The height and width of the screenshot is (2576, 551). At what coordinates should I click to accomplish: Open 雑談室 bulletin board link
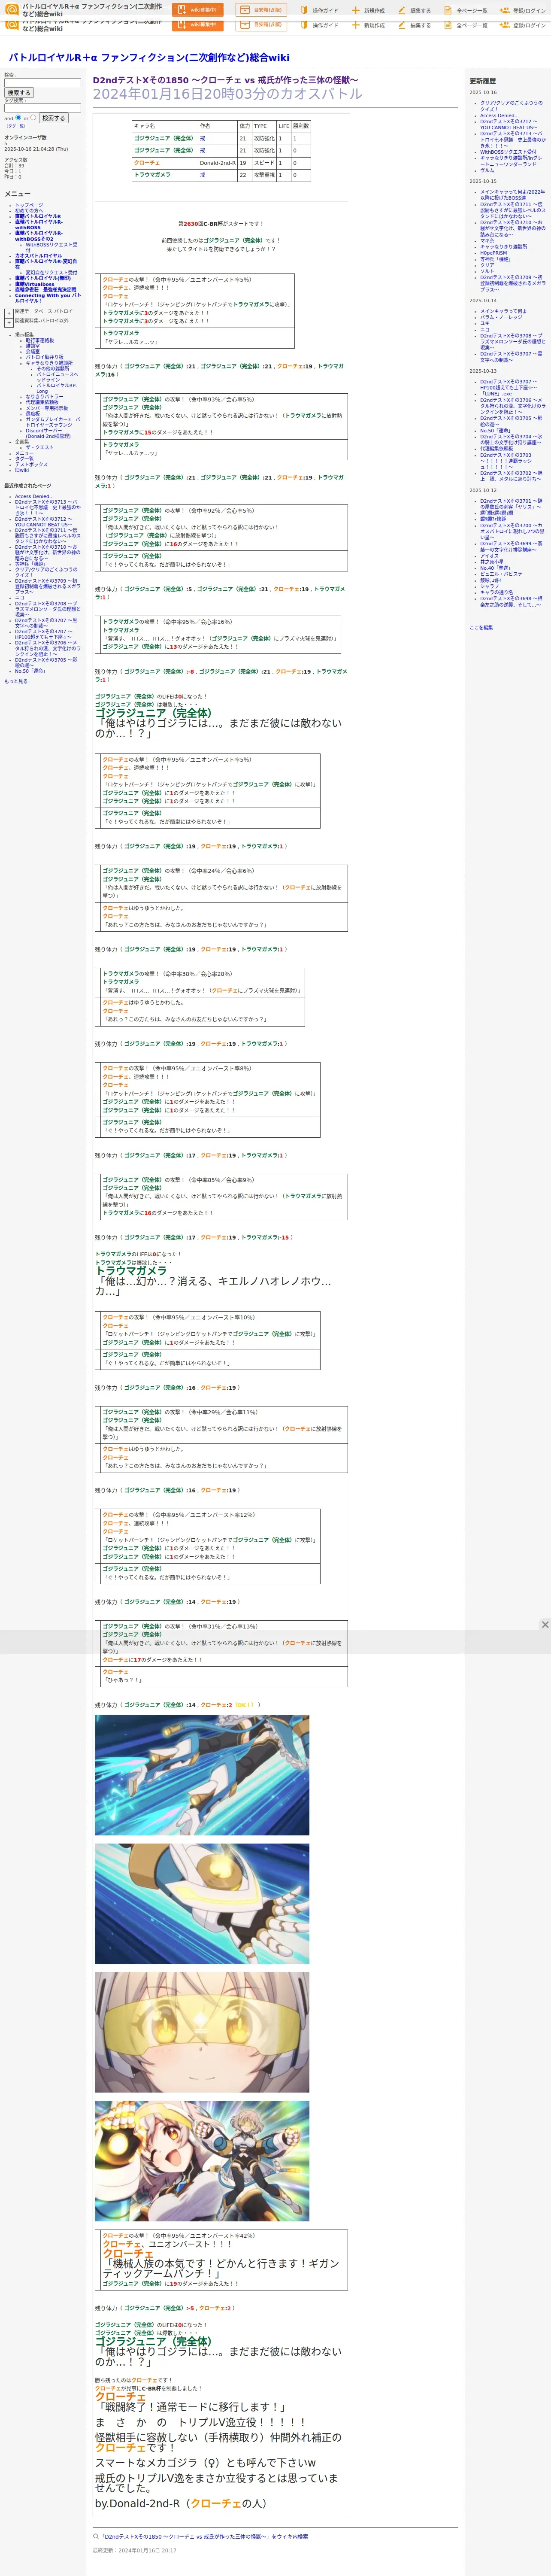click(33, 346)
